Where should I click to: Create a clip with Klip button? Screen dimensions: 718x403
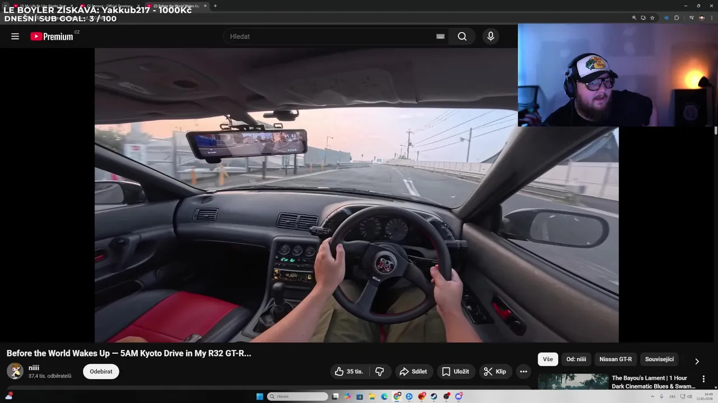495,372
